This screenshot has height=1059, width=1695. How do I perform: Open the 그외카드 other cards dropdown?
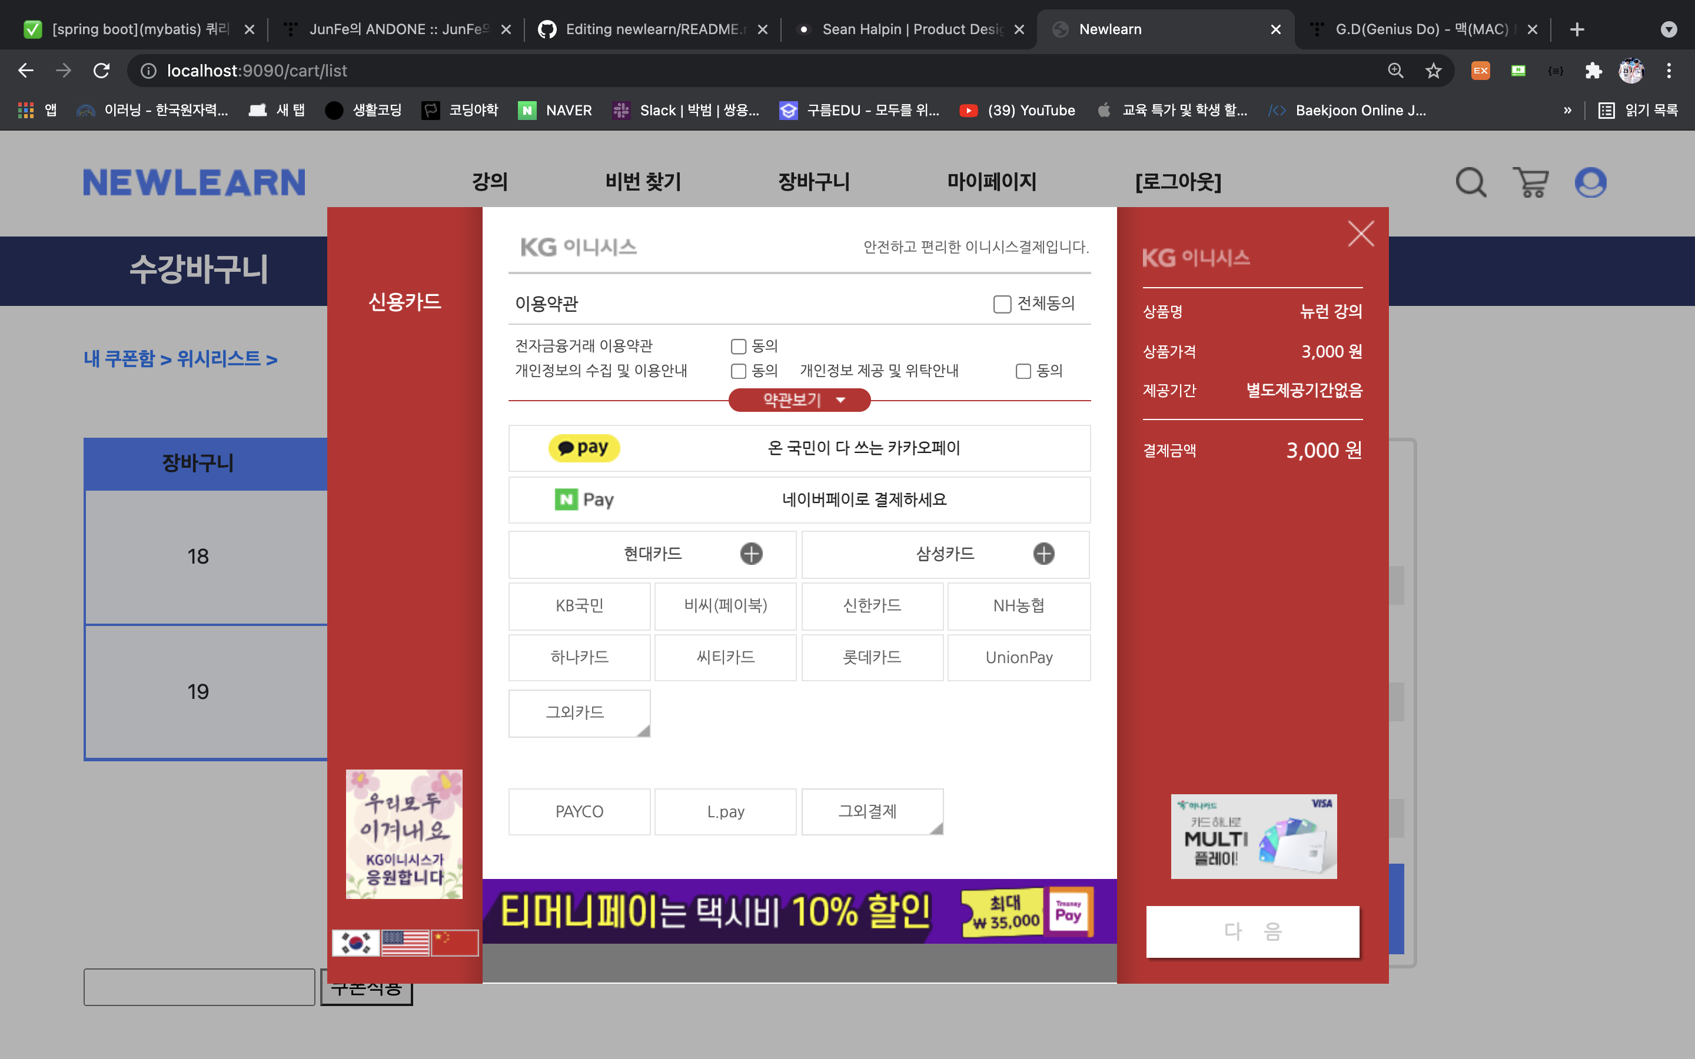point(579,713)
